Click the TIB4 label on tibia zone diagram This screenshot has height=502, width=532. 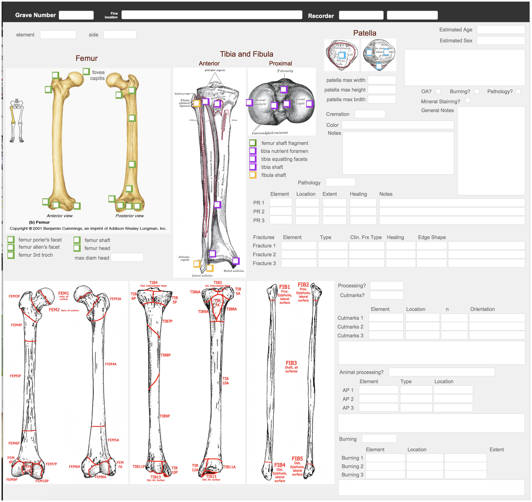point(154,283)
